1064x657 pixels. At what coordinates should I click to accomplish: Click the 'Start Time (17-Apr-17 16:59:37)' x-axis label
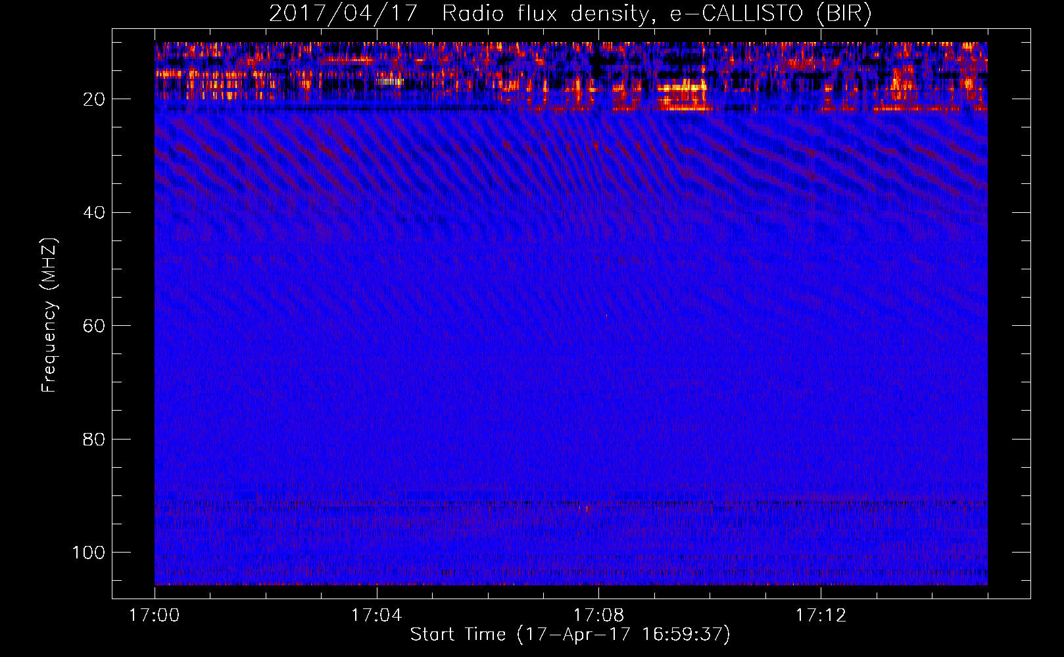tap(570, 635)
